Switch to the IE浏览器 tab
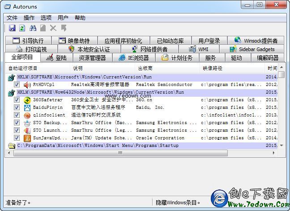Screen dimensions: 290x211 point(134,58)
